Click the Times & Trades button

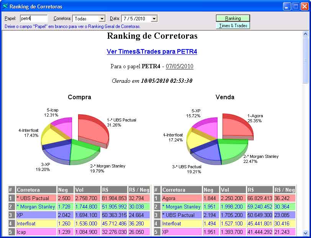point(233,26)
